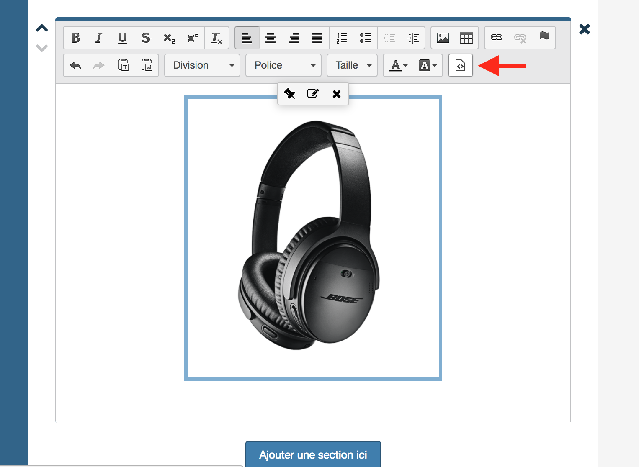Apply superscript formatting
The height and width of the screenshot is (467, 639).
pos(193,38)
